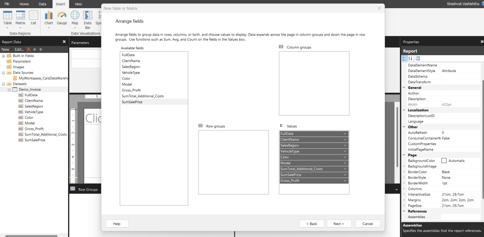Click the Black BorderColor value
The height and width of the screenshot is (237, 484).
(x=446, y=172)
